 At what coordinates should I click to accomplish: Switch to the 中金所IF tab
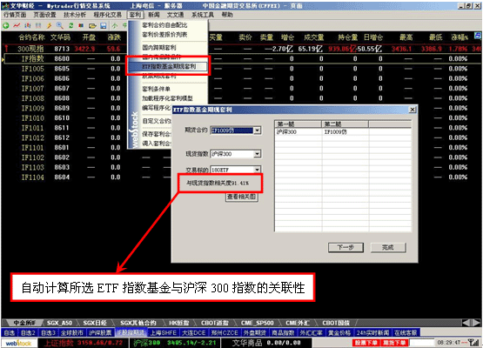pos(24,323)
